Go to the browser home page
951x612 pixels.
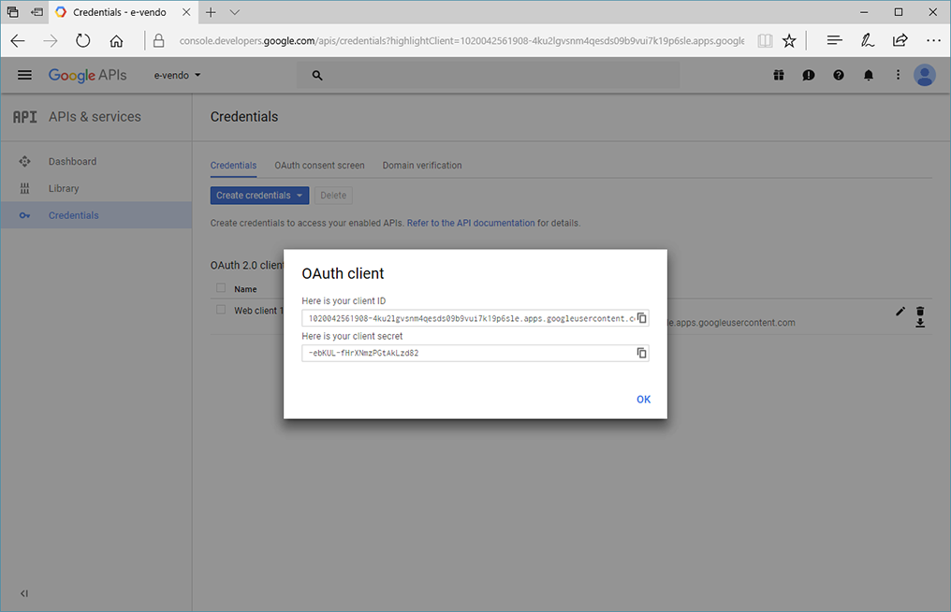[116, 40]
